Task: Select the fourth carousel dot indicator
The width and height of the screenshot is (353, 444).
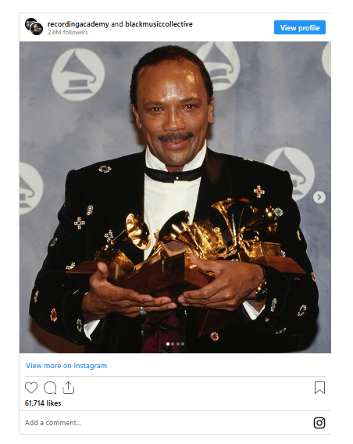Action: (183, 344)
